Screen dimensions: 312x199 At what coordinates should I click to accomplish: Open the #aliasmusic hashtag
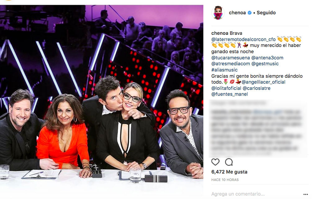tap(224, 70)
